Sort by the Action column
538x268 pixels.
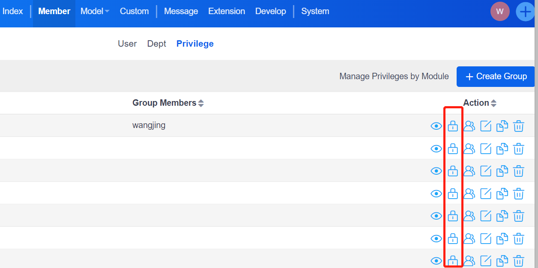pyautogui.click(x=493, y=103)
